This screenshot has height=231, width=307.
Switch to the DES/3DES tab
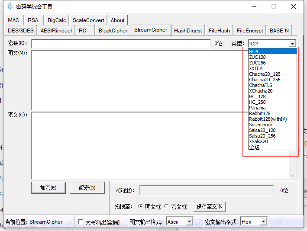coord(21,31)
